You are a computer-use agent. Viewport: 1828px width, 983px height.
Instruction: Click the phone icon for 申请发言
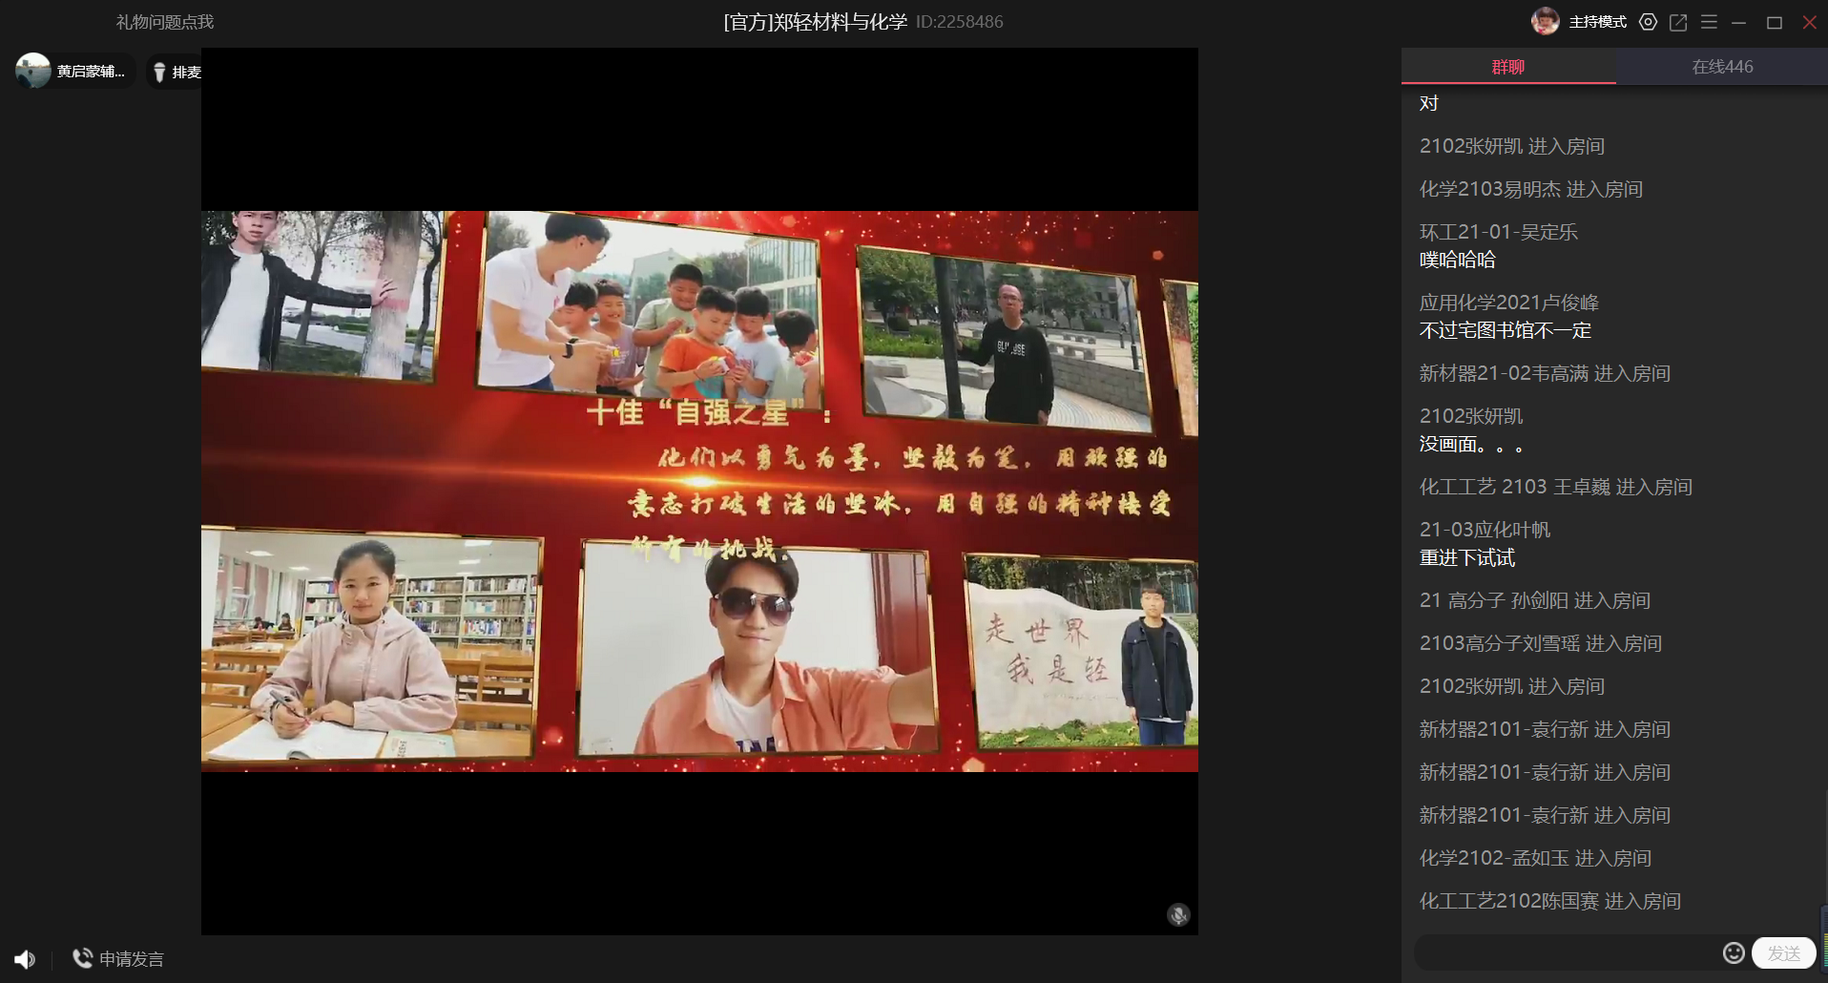click(83, 958)
